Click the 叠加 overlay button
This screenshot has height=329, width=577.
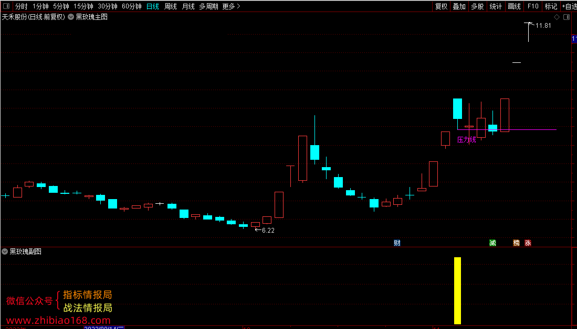459,6
